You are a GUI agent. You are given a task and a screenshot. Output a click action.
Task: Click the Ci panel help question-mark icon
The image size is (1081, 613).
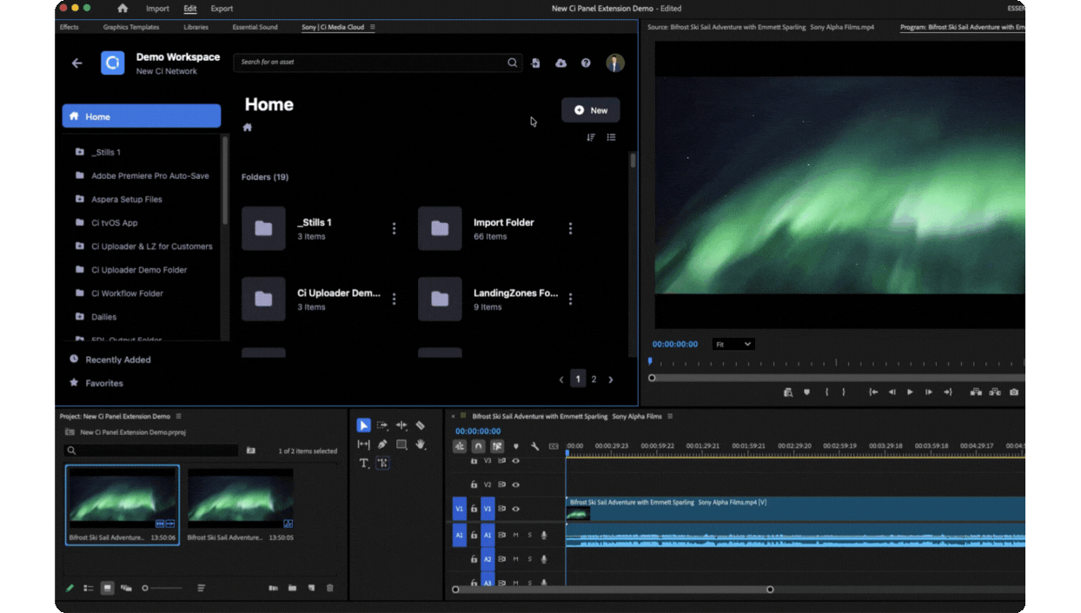586,63
